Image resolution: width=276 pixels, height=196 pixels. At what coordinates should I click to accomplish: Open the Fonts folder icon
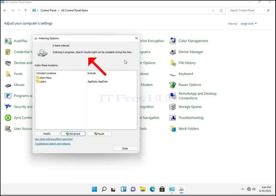pyautogui.click(x=8, y=74)
